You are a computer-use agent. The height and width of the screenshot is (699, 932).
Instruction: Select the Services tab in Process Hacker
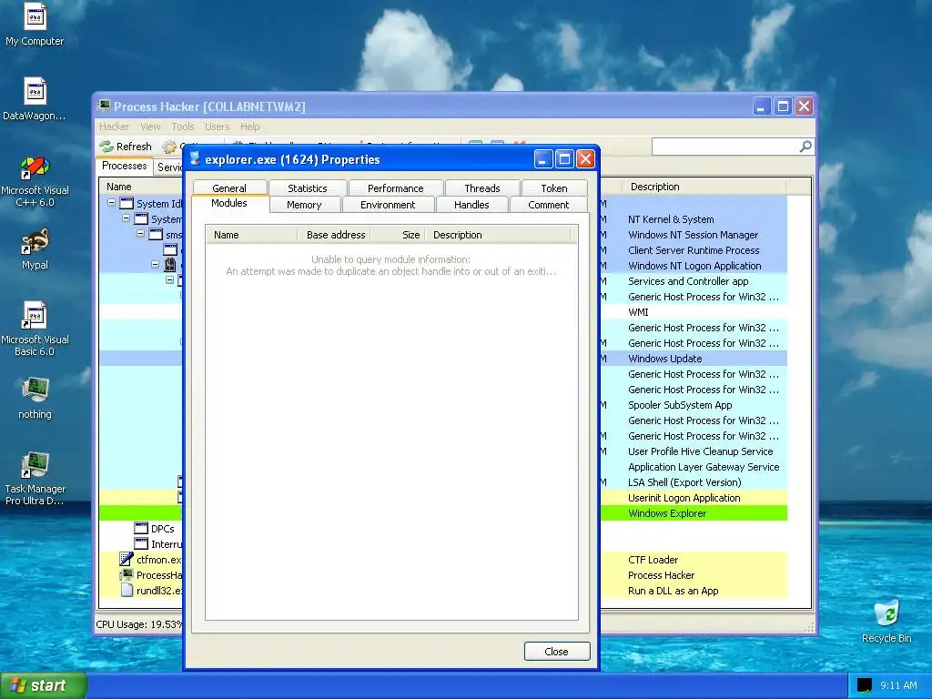[169, 167]
